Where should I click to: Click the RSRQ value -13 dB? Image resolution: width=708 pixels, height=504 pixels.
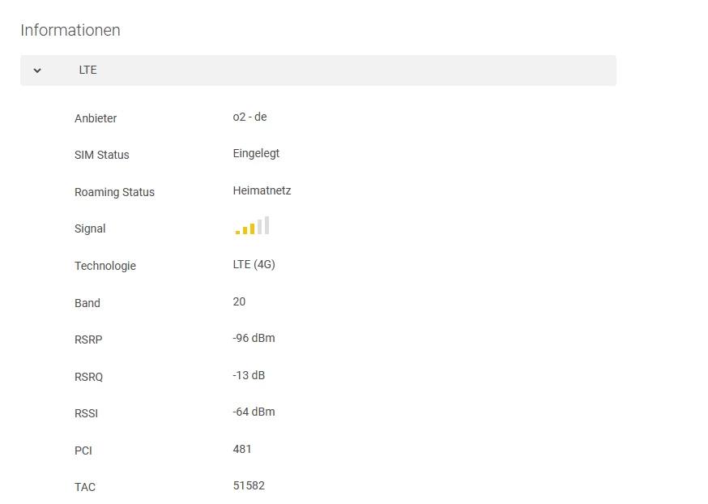[x=249, y=375]
